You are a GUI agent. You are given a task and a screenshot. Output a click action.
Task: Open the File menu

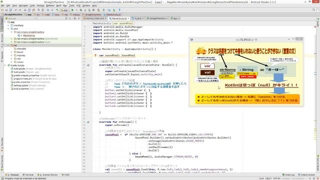[x=2, y=5]
